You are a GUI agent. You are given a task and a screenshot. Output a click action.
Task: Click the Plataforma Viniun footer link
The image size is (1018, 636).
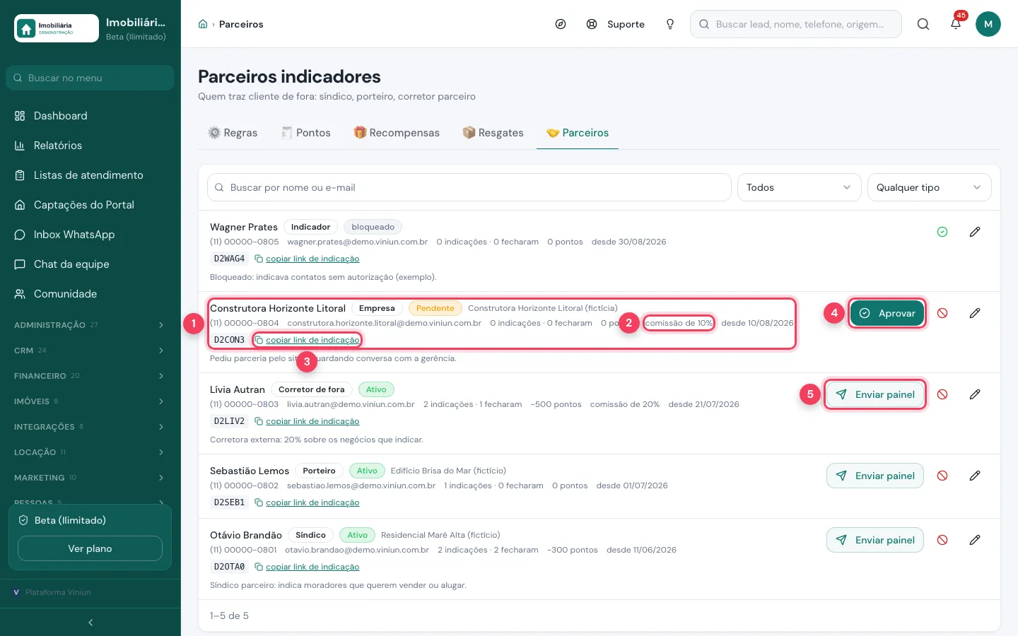point(52,592)
